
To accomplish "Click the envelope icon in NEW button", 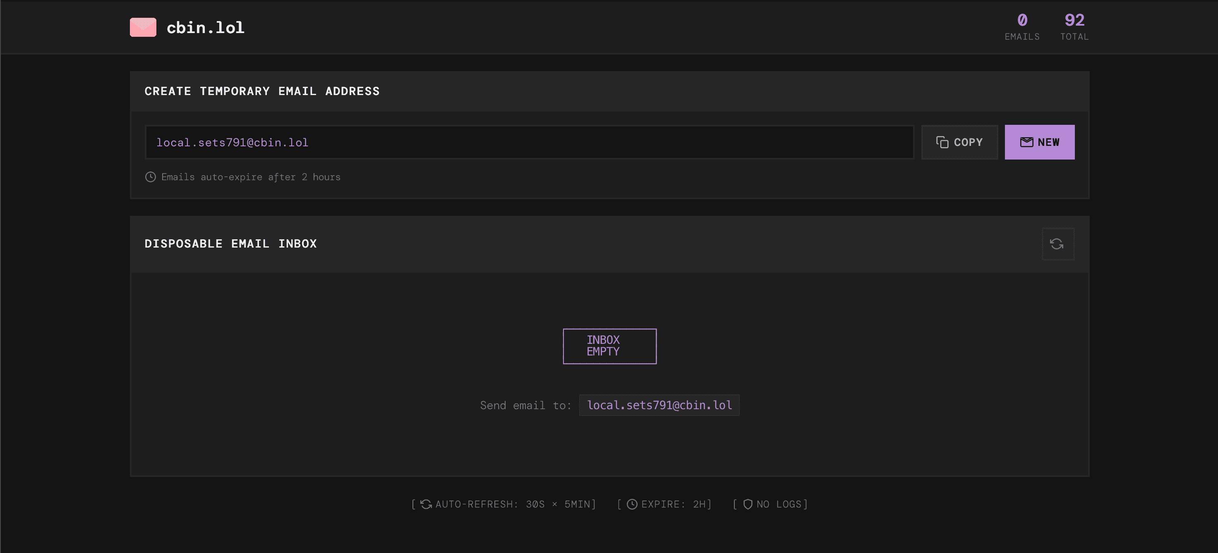I will (x=1026, y=142).
